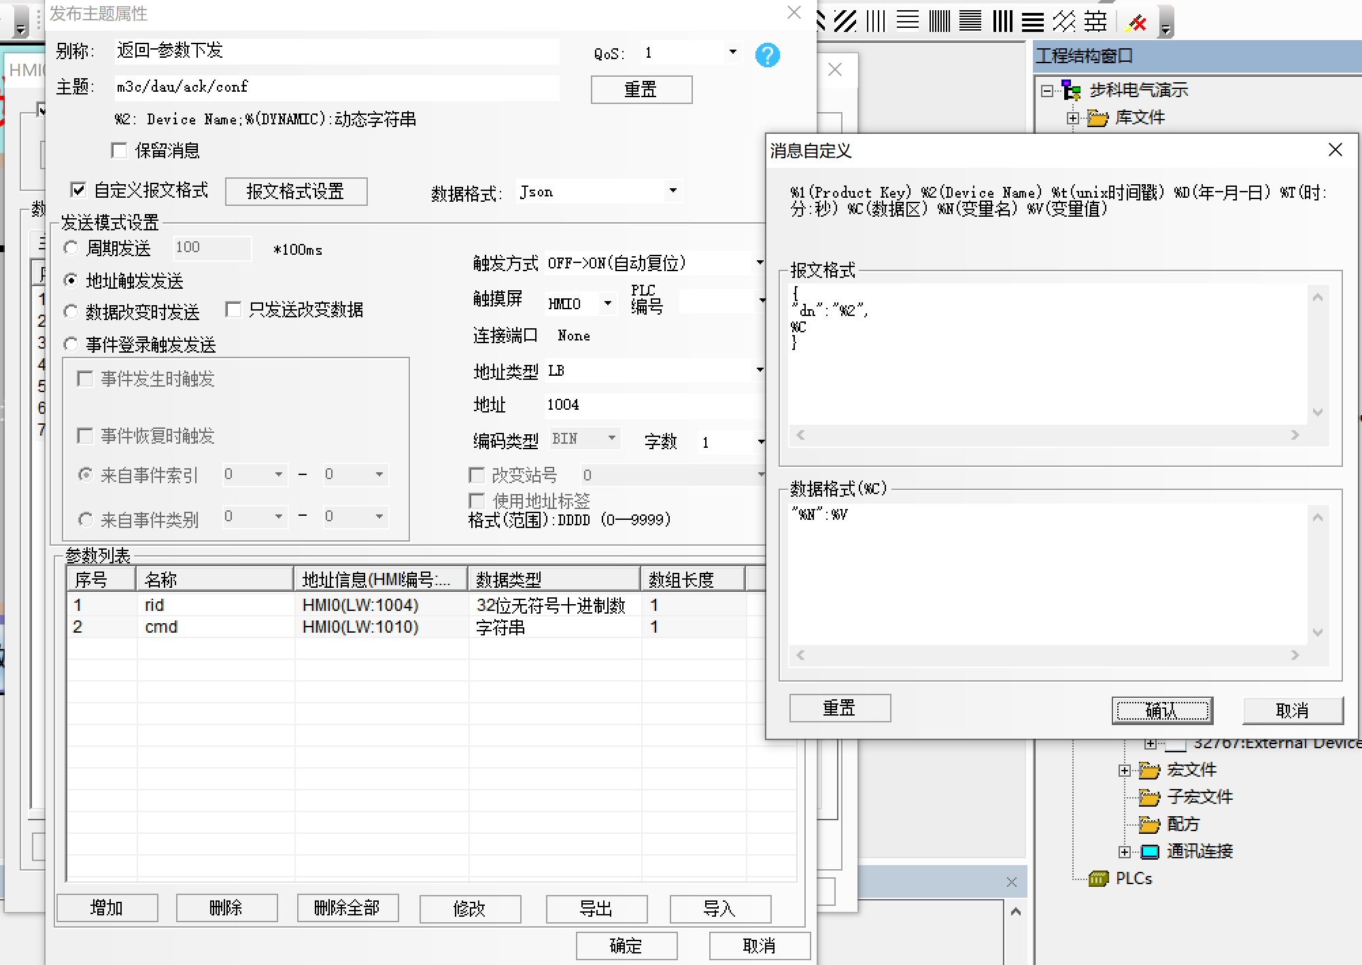Open the 触摸屏 HMI0 dropdown

tap(608, 303)
